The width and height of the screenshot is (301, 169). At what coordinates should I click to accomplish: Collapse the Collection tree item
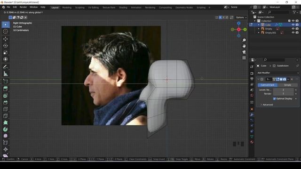coord(255,21)
